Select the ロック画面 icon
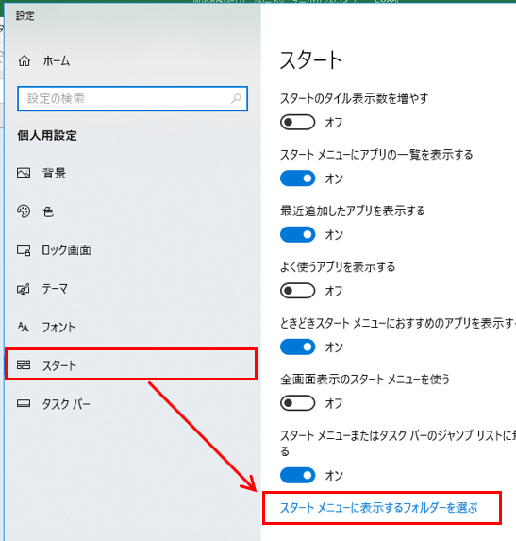Viewport: 516px width, 541px height. 24,250
